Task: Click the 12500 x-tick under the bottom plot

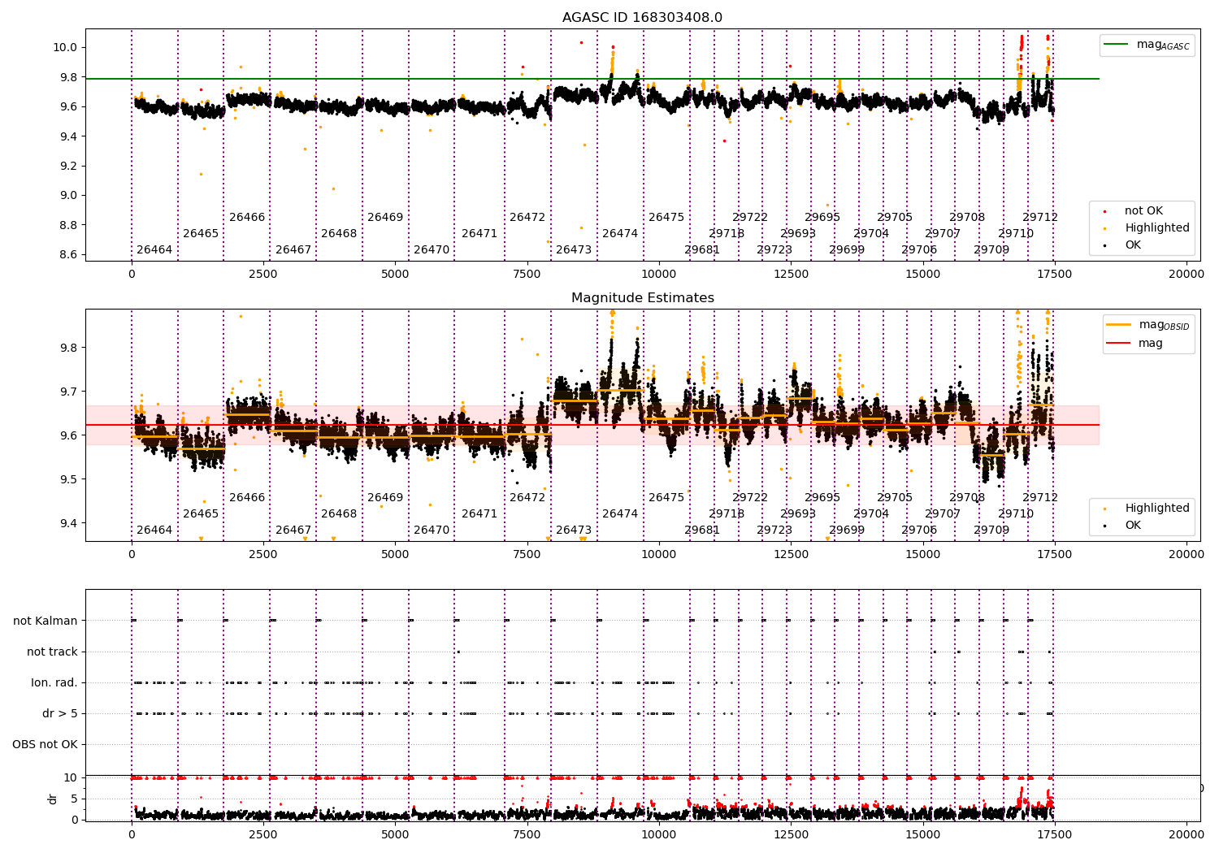Action: (x=791, y=834)
